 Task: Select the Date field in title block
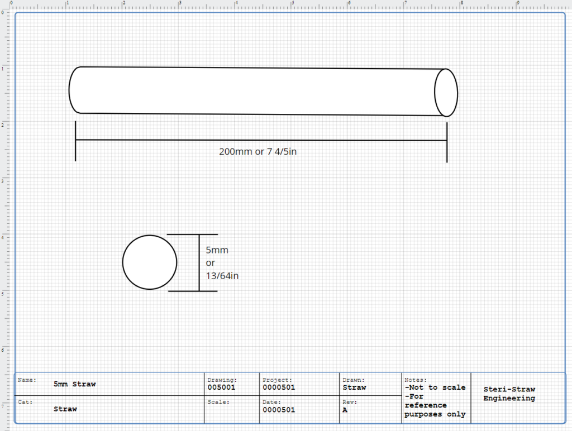279,410
